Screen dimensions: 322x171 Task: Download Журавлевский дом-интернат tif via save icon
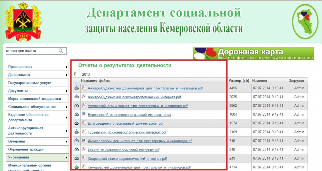(x=76, y=140)
